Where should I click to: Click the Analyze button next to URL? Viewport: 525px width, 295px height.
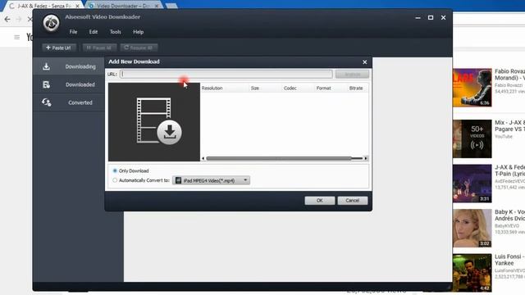click(352, 74)
